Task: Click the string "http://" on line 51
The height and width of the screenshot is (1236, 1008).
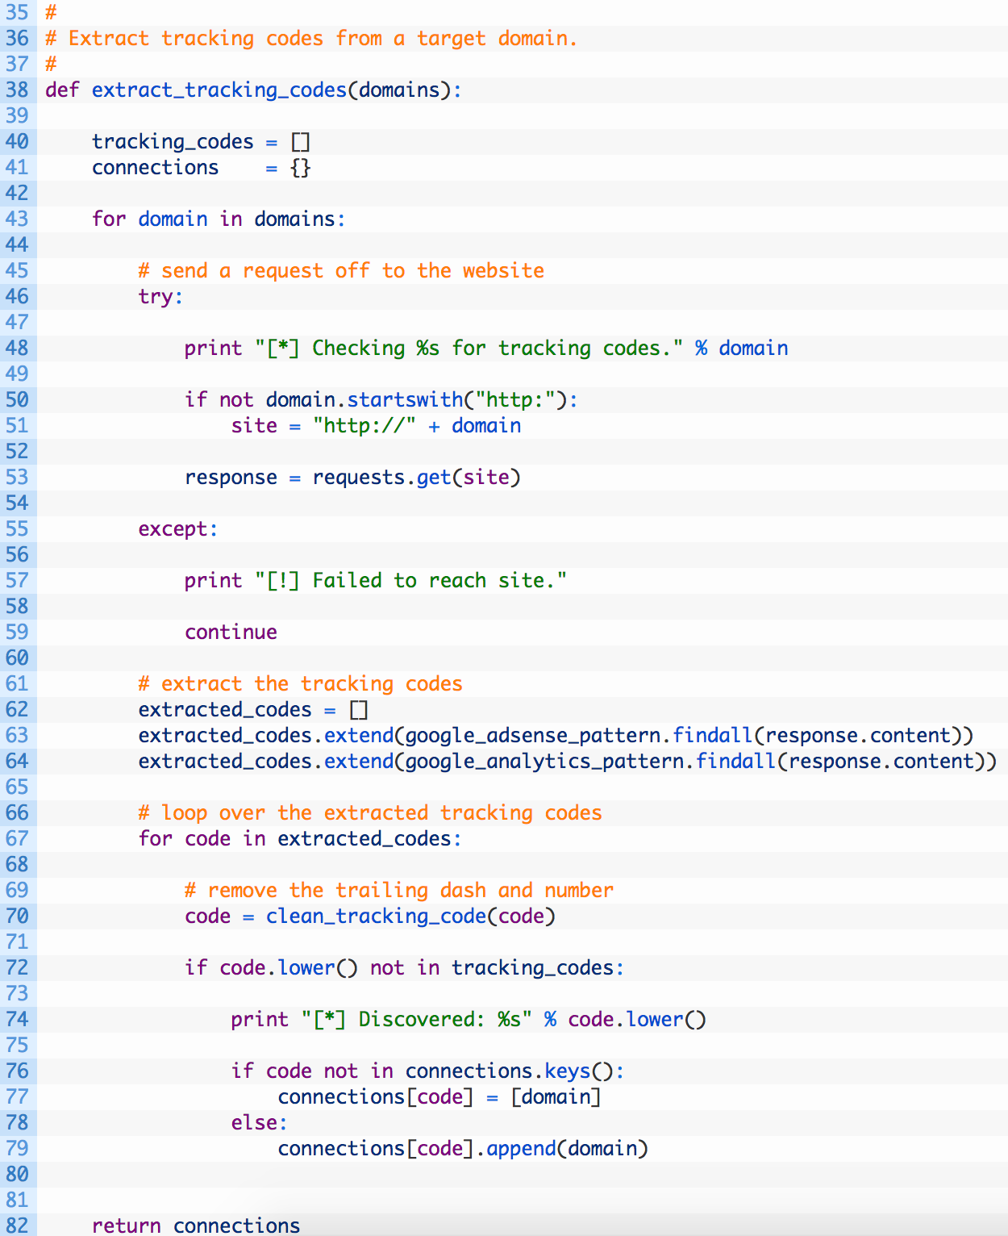Action: [364, 425]
